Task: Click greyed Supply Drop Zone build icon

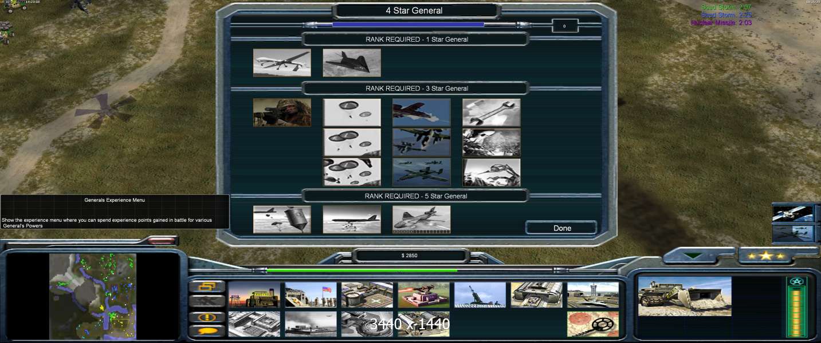Action: pos(311,324)
